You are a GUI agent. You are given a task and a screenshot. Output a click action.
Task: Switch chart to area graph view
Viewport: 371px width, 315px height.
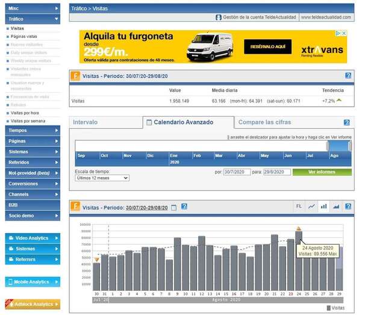tap(335, 206)
